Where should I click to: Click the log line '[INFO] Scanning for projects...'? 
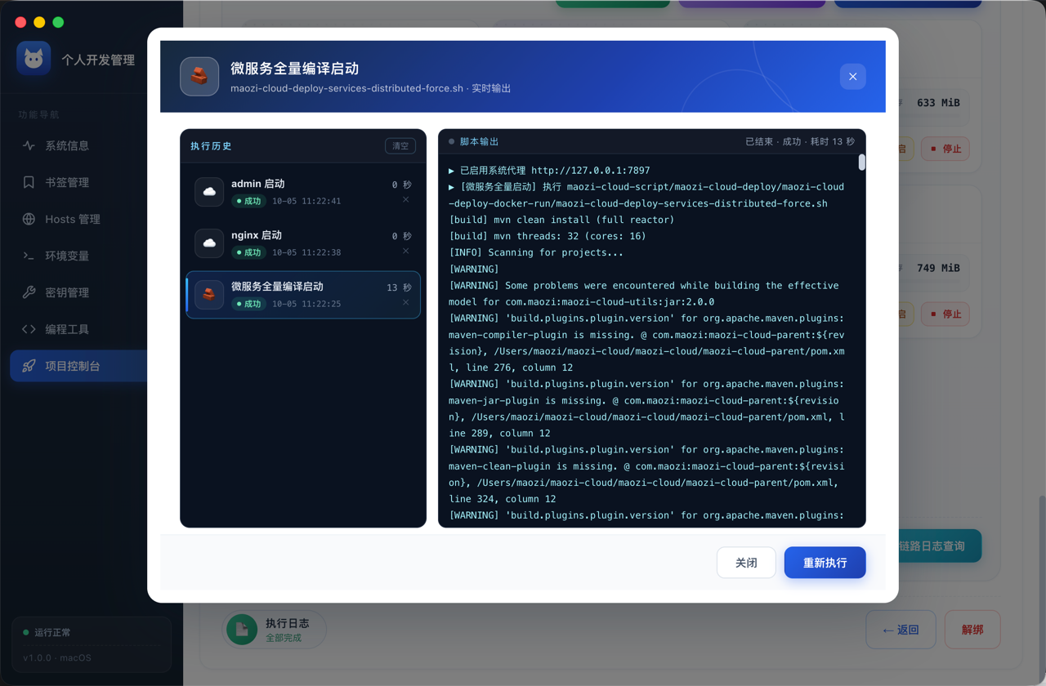click(536, 252)
